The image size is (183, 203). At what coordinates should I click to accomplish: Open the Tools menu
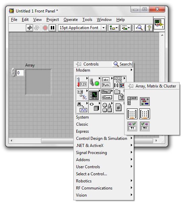pos(87,20)
